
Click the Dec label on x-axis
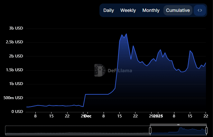pos(88,116)
